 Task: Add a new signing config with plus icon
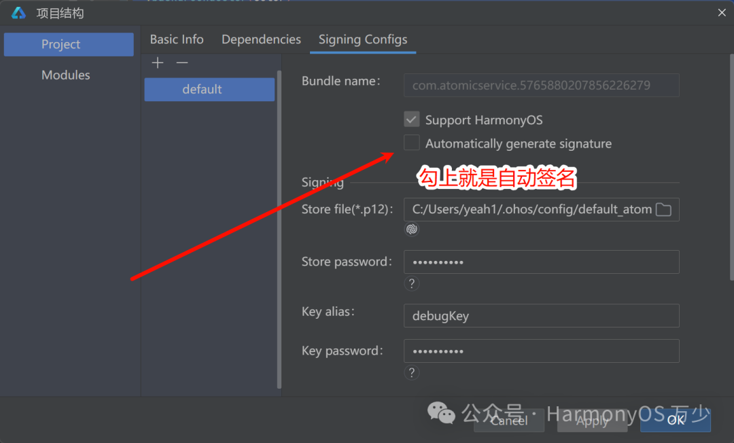tap(158, 63)
